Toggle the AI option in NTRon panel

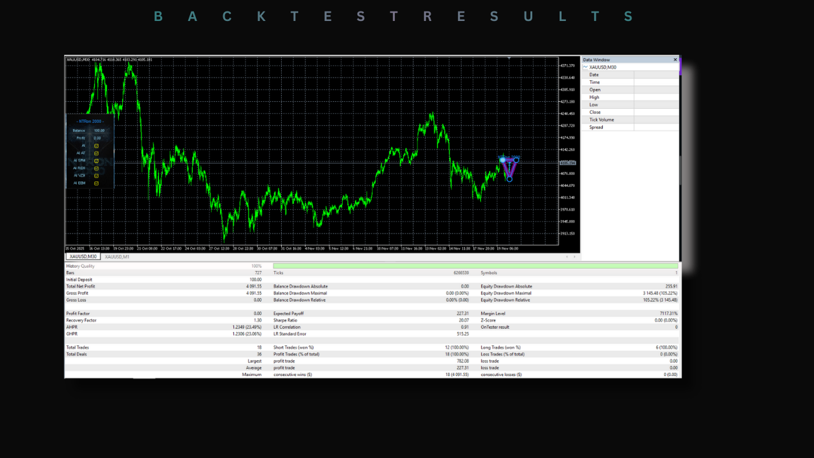pos(97,146)
